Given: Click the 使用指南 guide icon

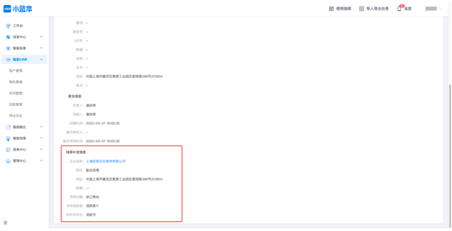Looking at the screenshot, I should coord(331,9).
